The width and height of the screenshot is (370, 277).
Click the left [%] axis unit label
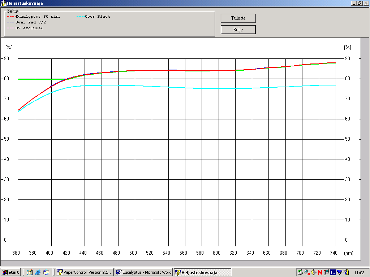(9, 48)
